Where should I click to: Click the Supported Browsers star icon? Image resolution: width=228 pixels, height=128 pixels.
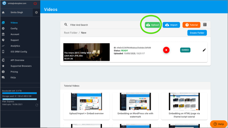[x=3, y=66]
